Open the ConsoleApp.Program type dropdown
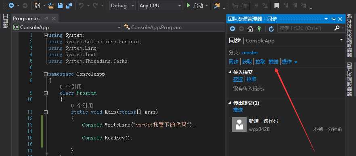The height and width of the screenshot is (156, 356). click(174, 27)
